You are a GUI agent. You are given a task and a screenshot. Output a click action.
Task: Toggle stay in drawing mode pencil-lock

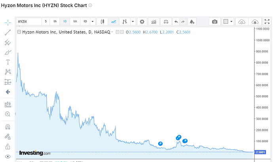[8, 137]
